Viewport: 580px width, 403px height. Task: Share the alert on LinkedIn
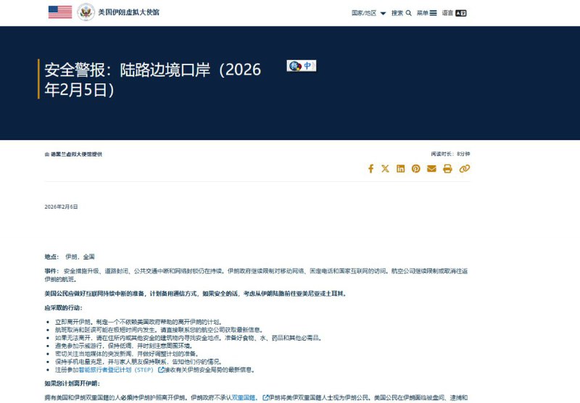401,169
